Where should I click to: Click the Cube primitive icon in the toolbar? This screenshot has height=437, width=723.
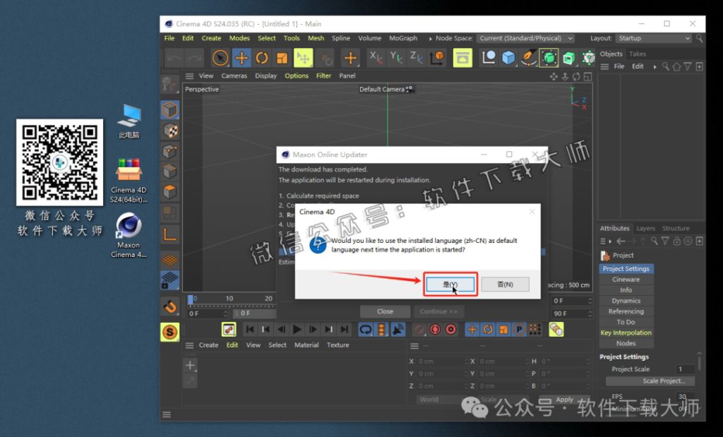click(x=508, y=57)
